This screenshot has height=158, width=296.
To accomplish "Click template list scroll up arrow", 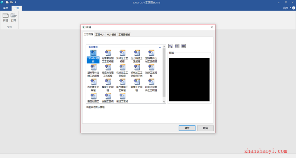I will 164,47.
